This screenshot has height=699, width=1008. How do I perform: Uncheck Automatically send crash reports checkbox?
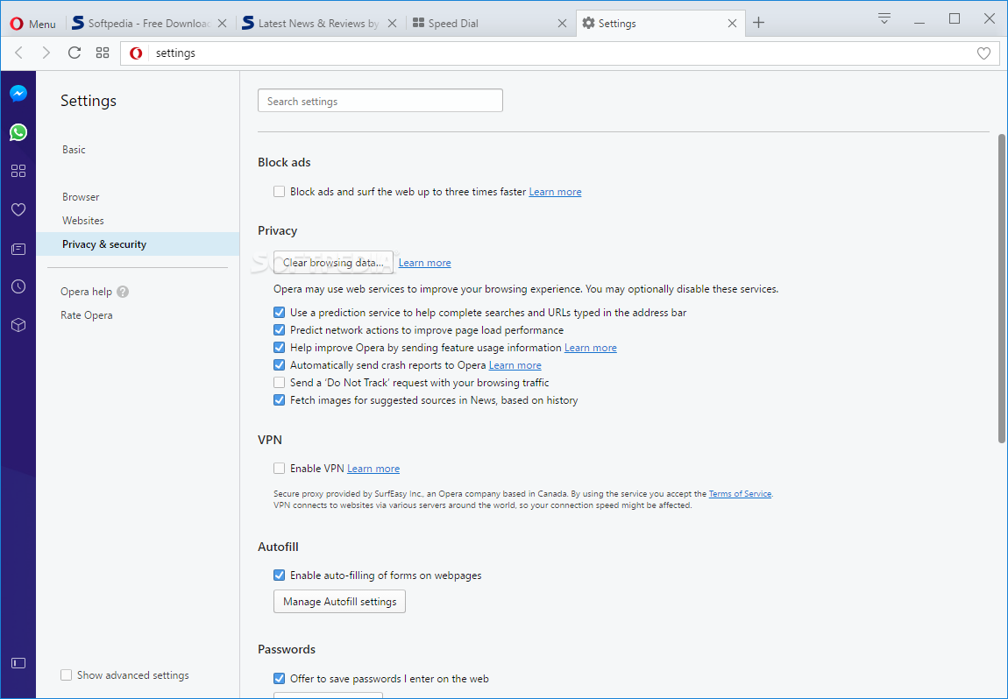pyautogui.click(x=279, y=365)
